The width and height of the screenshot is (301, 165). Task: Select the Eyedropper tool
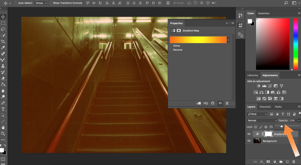3,48
